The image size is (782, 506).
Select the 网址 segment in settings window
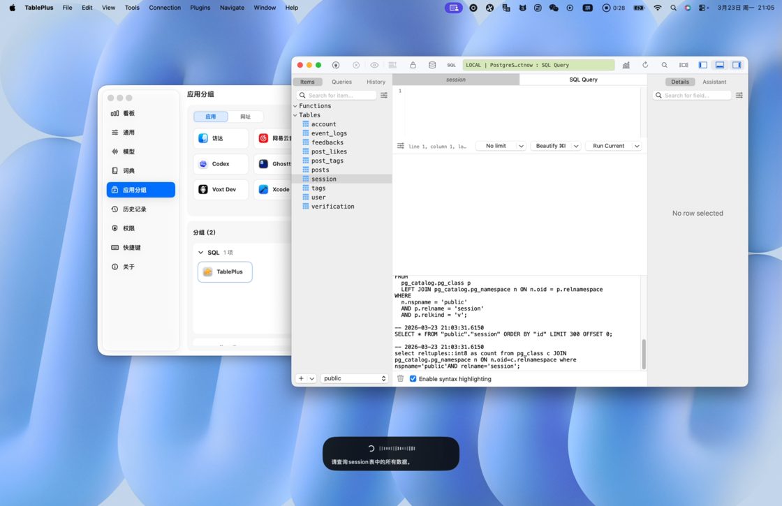(x=245, y=117)
